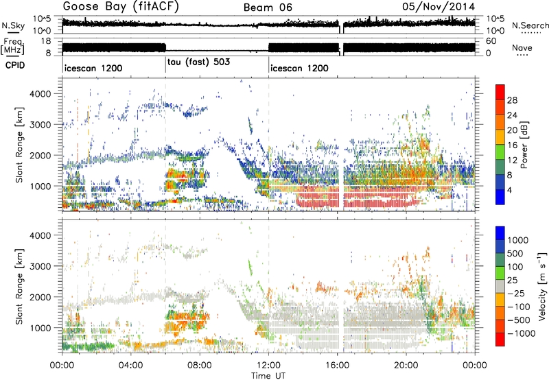
Task: Click the second 'icescan 1200' label after 12:00
Action: pyautogui.click(x=300, y=68)
